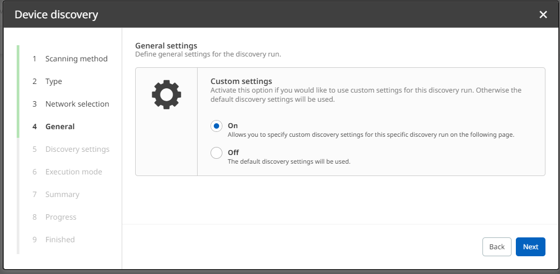Open the Type wizard step
560x274 pixels.
pos(53,81)
